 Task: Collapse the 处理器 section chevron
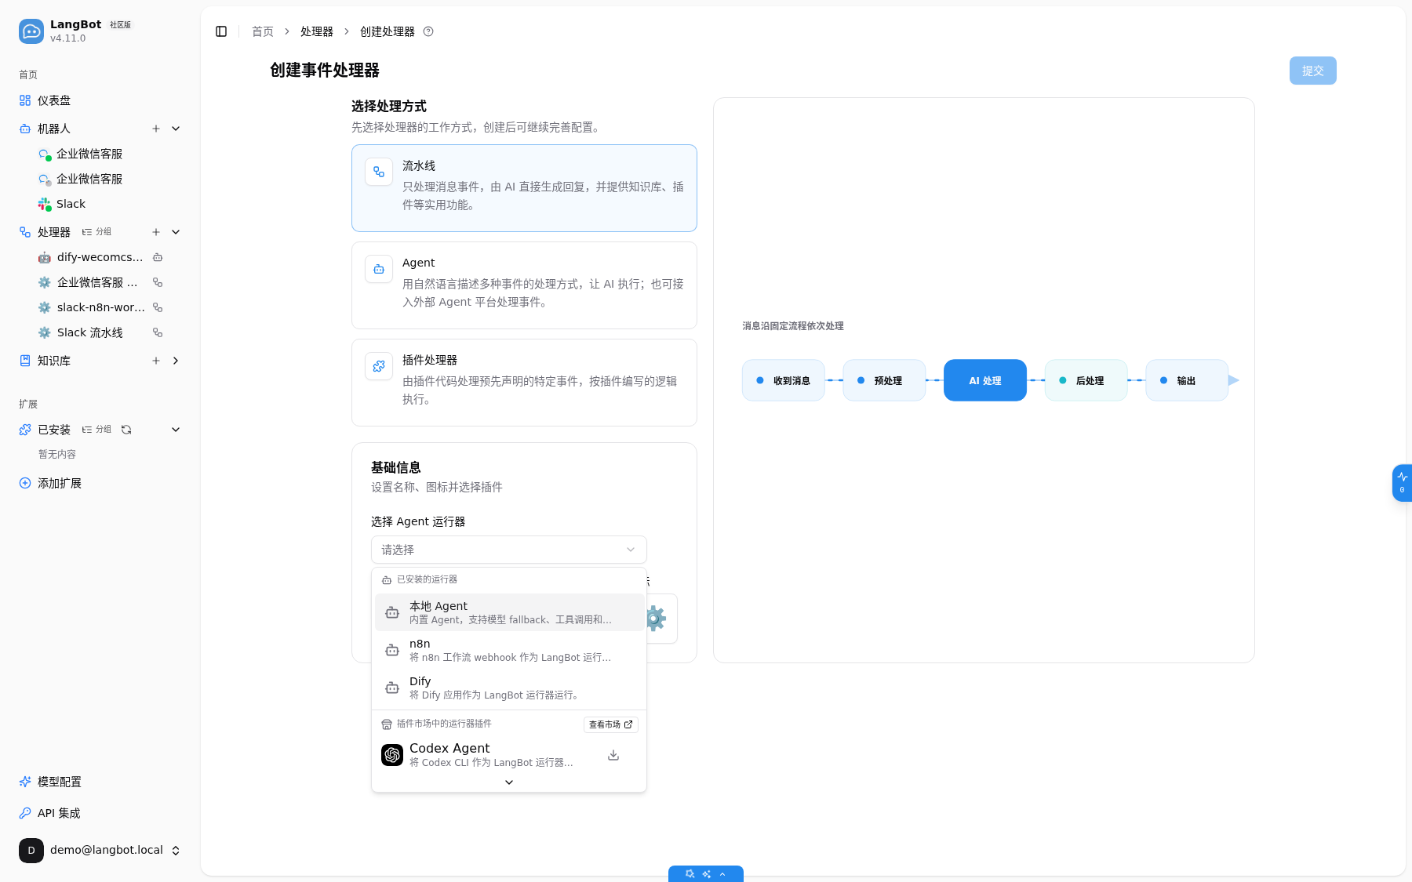176,232
